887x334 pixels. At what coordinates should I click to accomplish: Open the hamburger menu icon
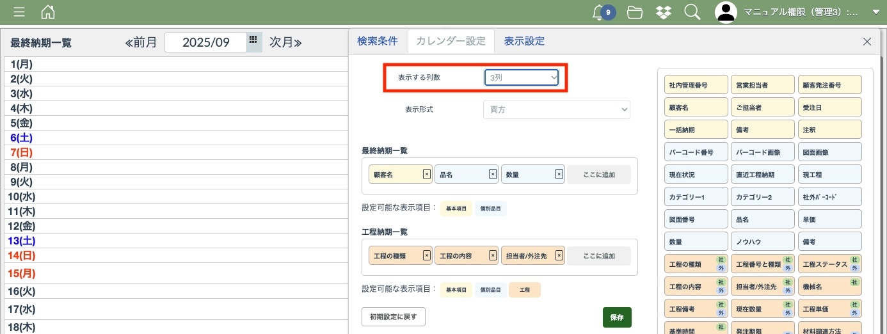pos(19,12)
